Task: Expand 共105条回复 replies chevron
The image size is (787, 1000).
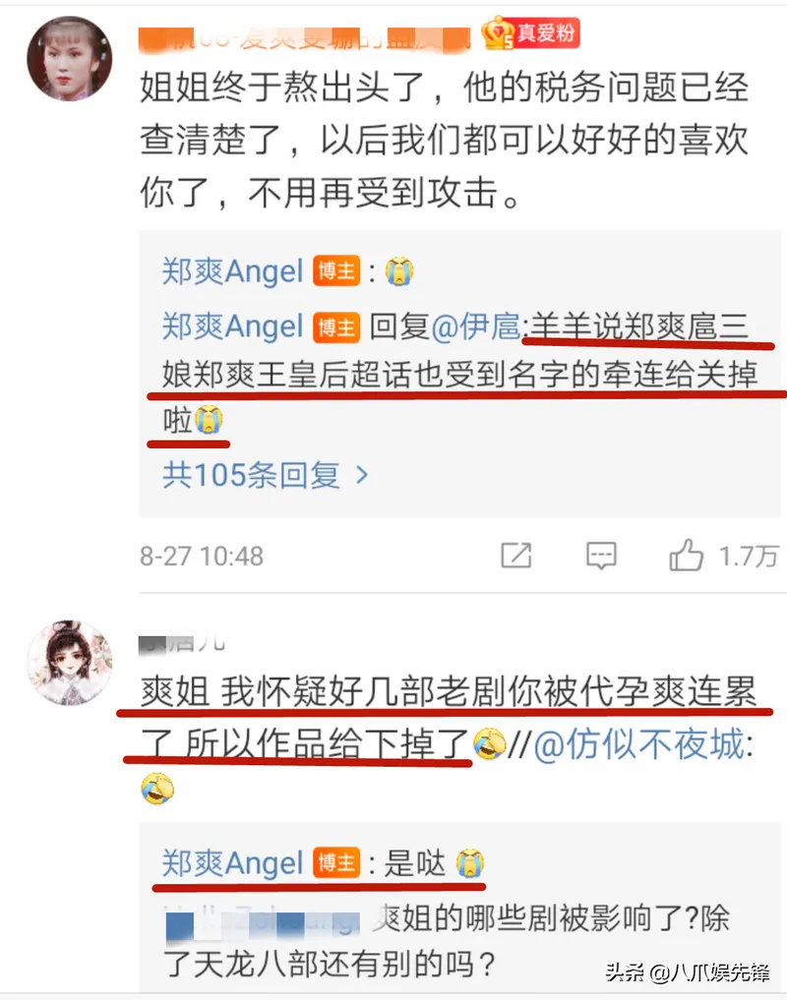Action: point(361,475)
